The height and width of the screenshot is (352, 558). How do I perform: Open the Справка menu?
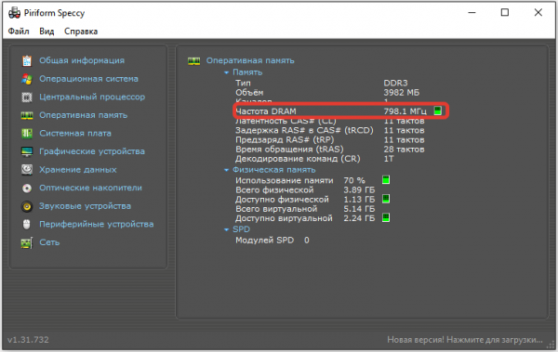coord(81,32)
